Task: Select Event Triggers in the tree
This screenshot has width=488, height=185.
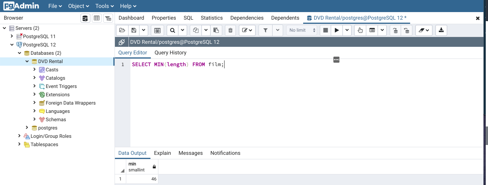Action: (x=61, y=86)
